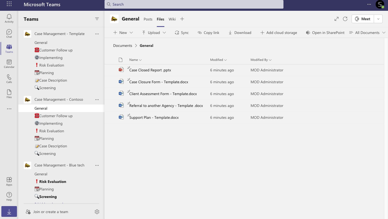Screen dimensions: 388x219
Task: Open Apps store in the left rail
Action: pyautogui.click(x=9, y=182)
